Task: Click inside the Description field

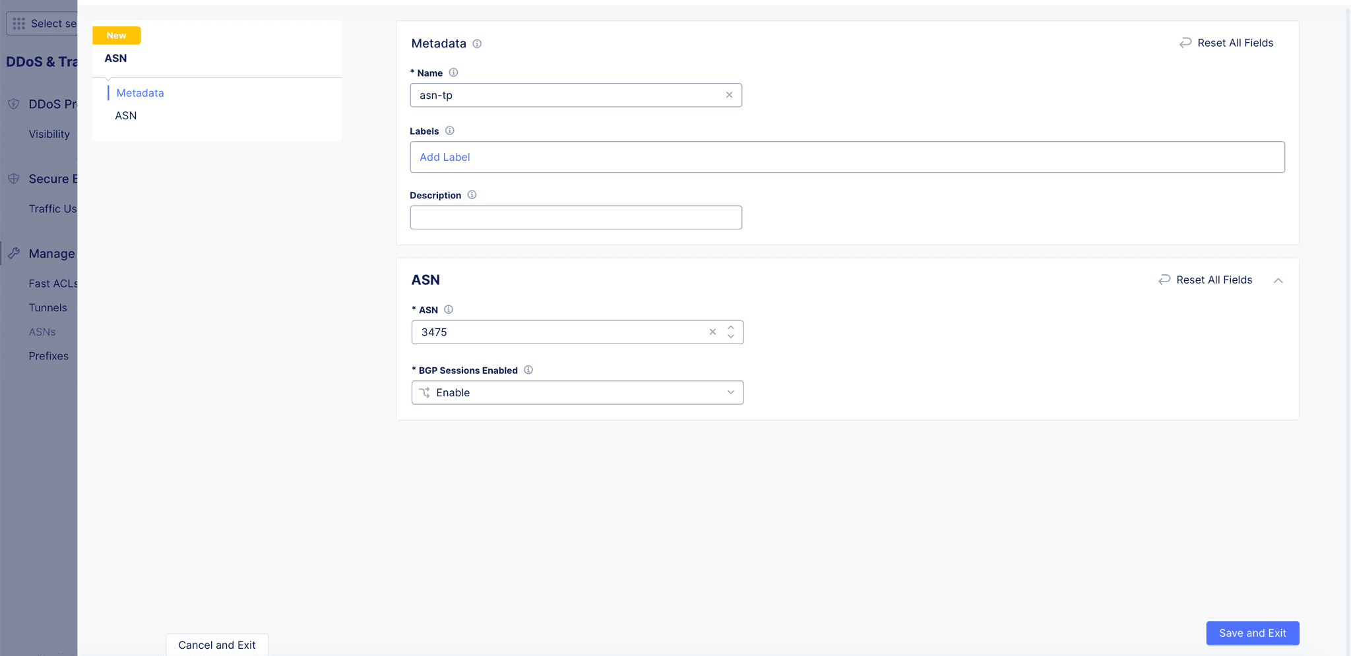Action: [576, 217]
